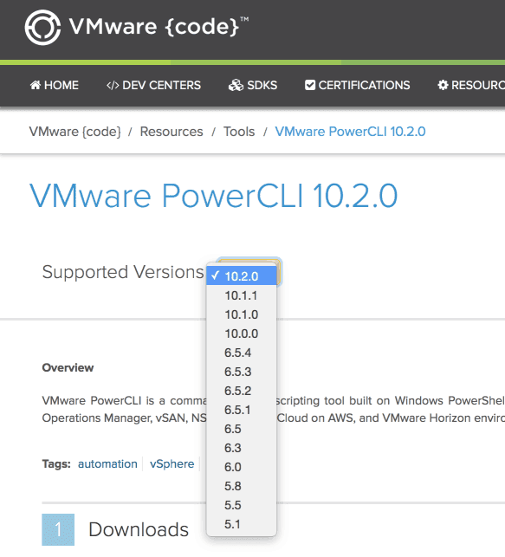Choose version 6.5.1 from list
This screenshot has width=505, height=557.
pos(242,410)
